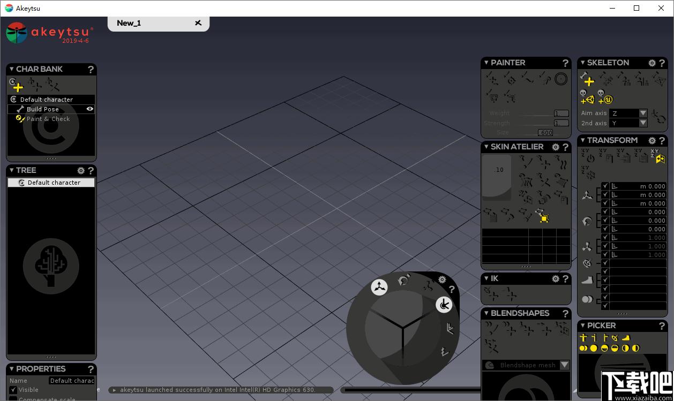Switch to the New_1 tab

(129, 23)
